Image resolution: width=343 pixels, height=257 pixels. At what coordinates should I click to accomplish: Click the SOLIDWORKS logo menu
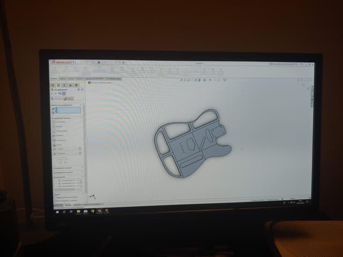(62, 62)
